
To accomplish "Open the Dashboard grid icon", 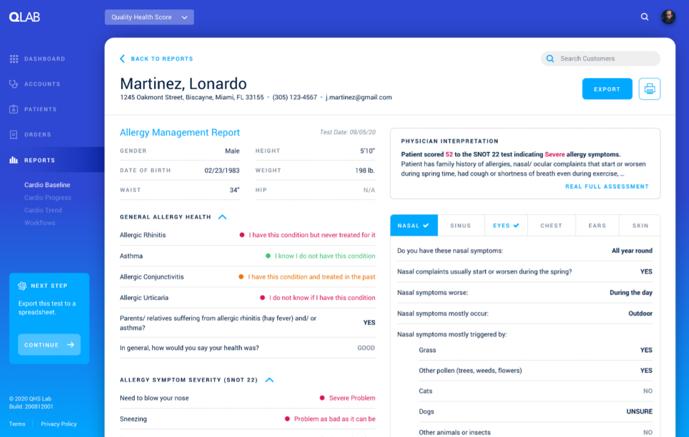I will point(14,59).
